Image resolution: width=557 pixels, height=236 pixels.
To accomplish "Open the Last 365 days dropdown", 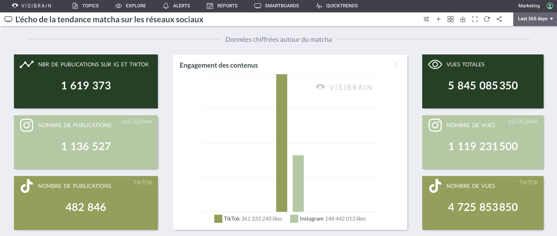I will (x=535, y=19).
